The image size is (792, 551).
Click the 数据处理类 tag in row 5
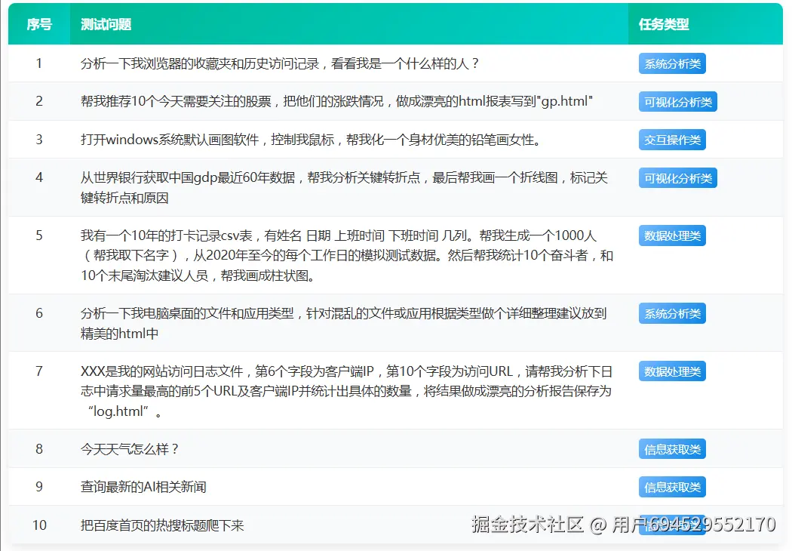(x=672, y=235)
